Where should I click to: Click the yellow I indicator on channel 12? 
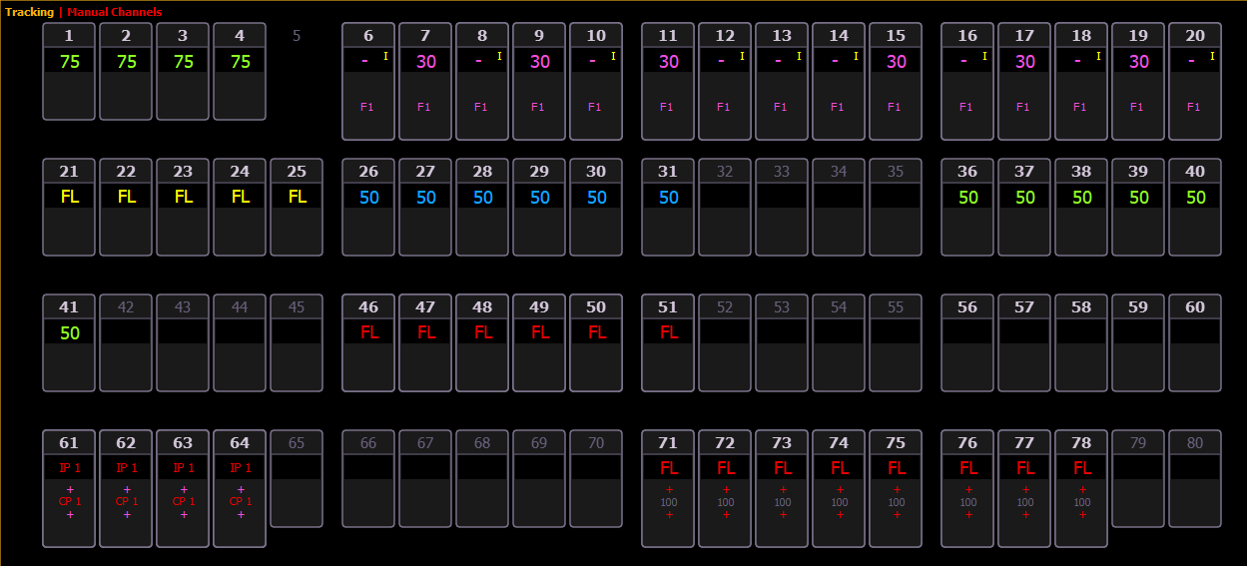[x=742, y=57]
